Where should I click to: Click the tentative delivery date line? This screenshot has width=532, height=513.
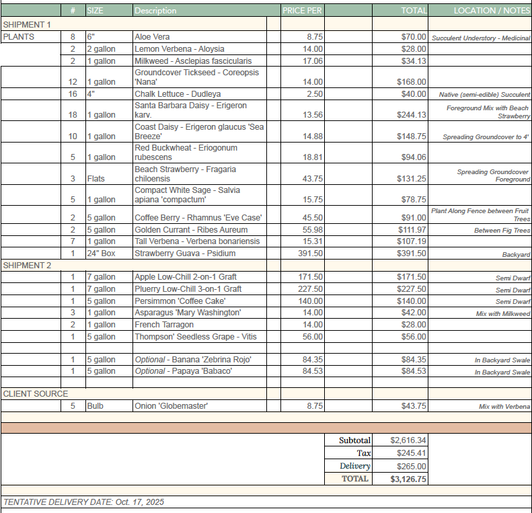(84, 502)
